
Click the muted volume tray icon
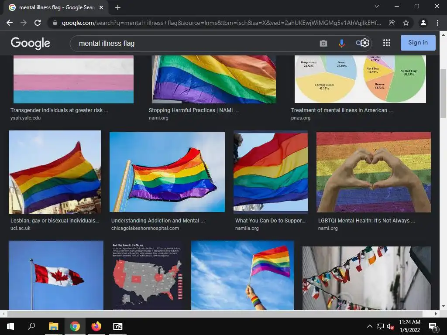click(390, 326)
